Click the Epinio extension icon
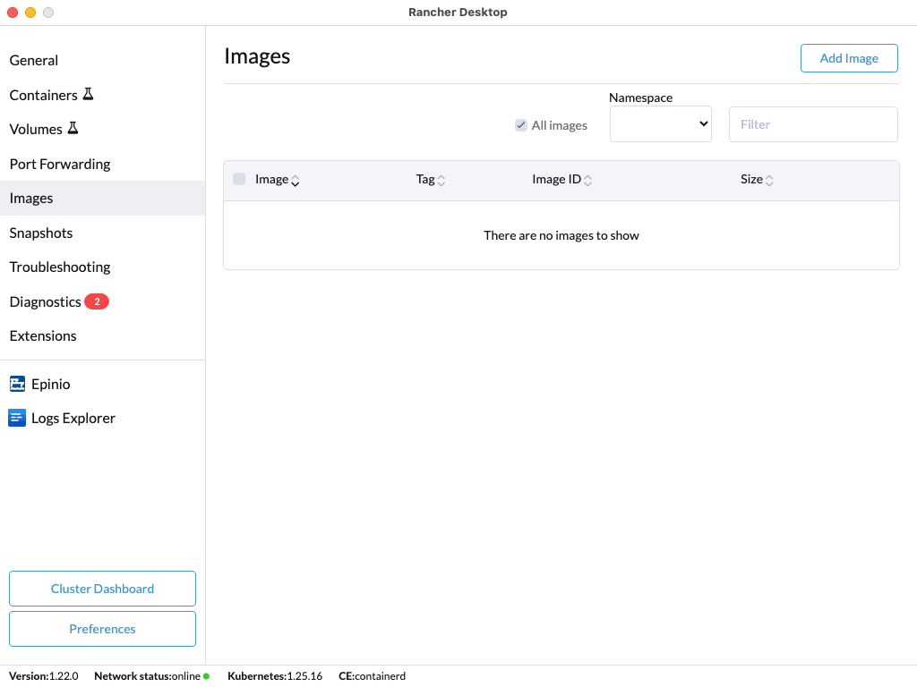 17,385
